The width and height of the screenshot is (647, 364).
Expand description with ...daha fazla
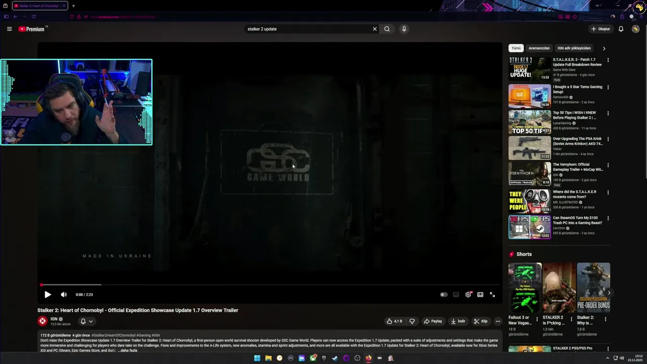tap(128, 350)
